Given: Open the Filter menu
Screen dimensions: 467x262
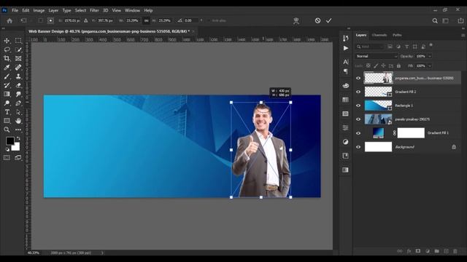Looking at the screenshot, I should click(94, 10).
